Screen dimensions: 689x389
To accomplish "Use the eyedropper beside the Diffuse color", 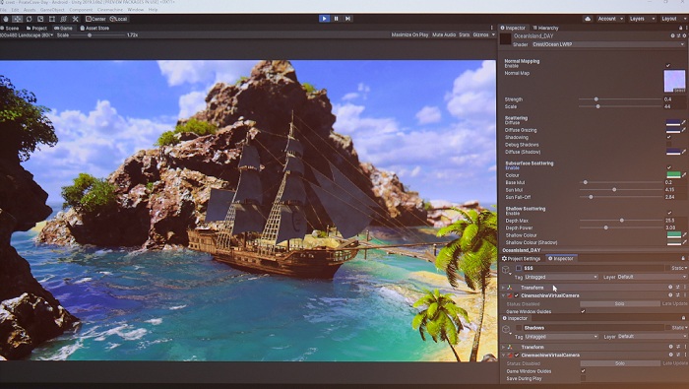I will pos(684,123).
